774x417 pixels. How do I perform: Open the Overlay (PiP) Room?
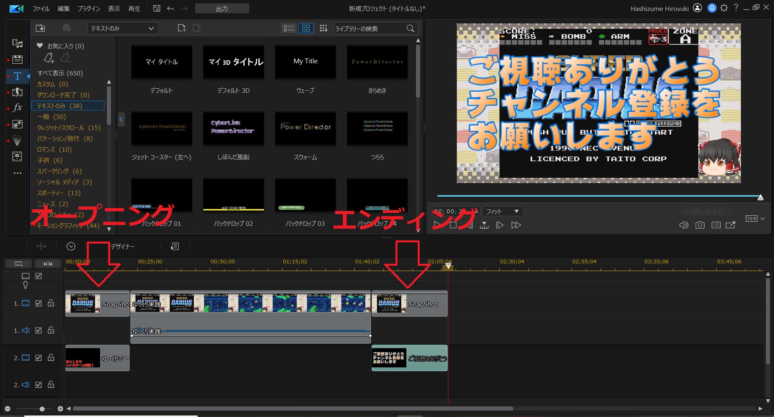click(17, 124)
